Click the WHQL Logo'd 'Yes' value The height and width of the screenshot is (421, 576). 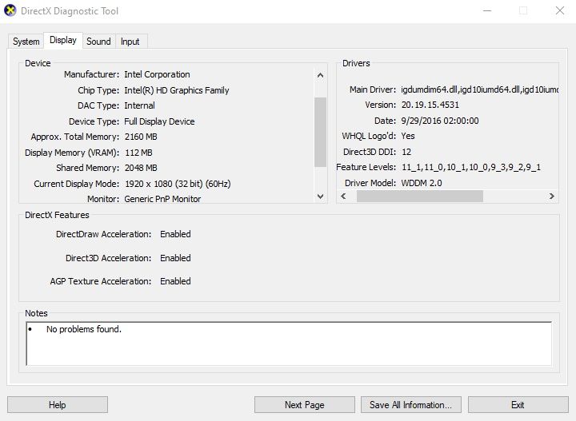[408, 136]
